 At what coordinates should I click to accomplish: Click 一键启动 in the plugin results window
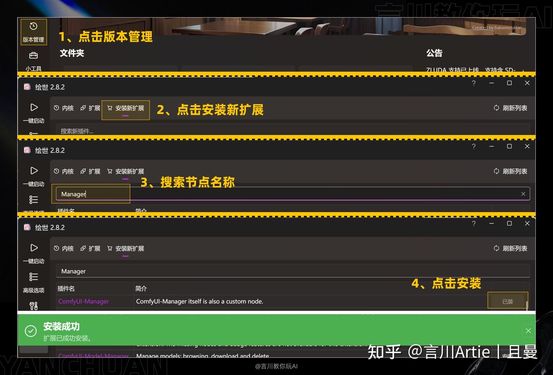coord(34,253)
